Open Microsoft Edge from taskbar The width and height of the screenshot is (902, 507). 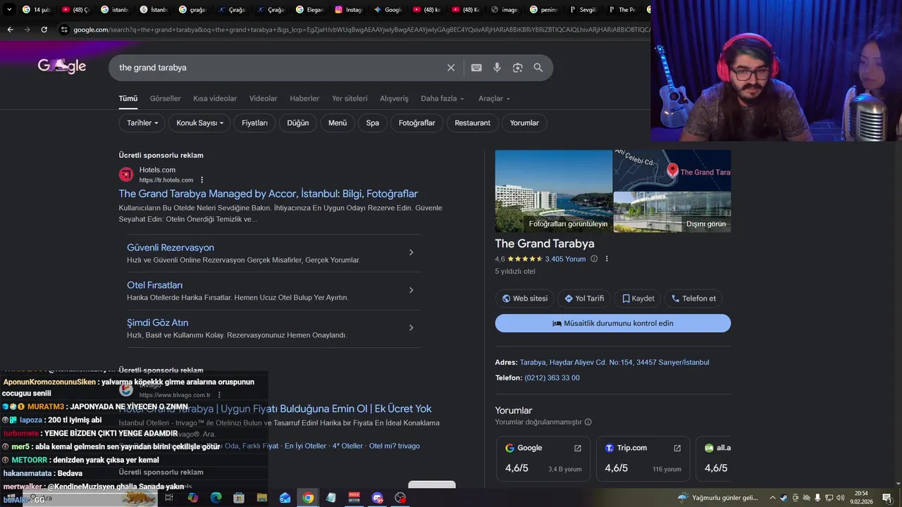(216, 498)
